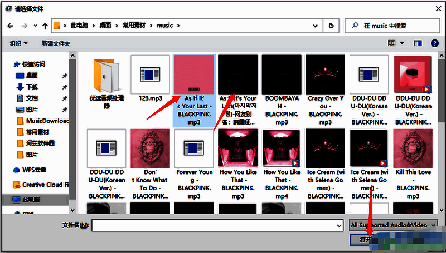Screen dimensions: 446x253
Task: Click the search box for music
Action: 392,26
